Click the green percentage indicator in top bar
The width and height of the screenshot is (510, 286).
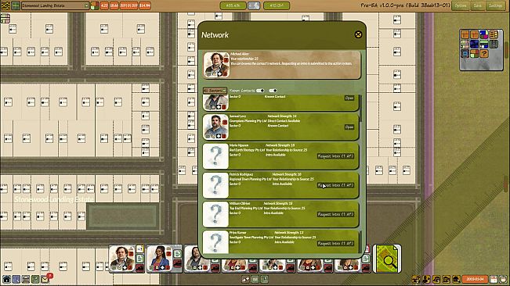(233, 5)
